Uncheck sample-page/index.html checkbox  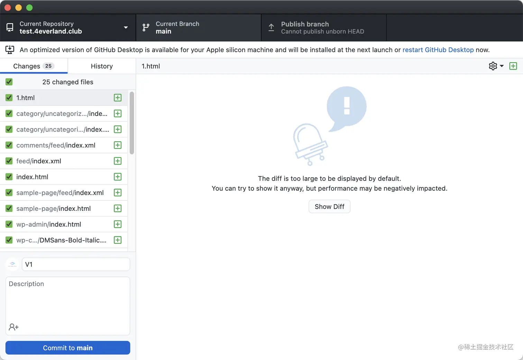pos(9,208)
